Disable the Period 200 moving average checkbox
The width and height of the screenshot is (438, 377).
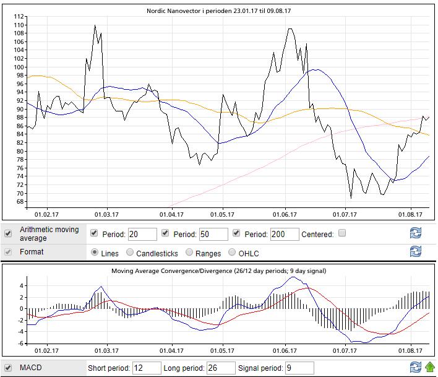point(236,233)
